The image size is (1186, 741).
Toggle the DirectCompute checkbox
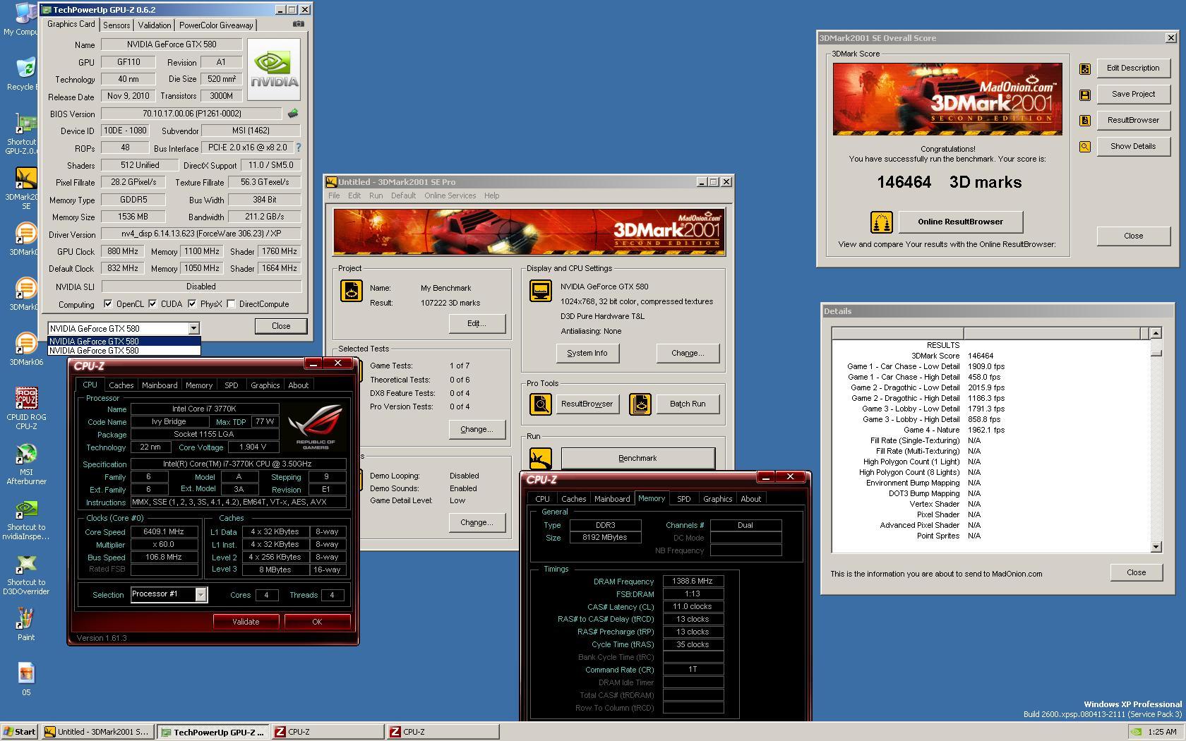click(232, 304)
